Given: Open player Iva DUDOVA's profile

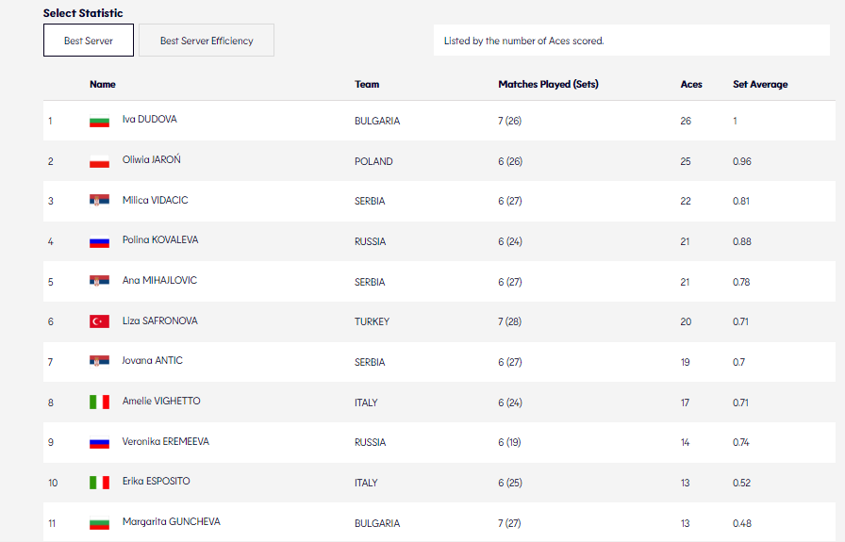Looking at the screenshot, I should 149,120.
